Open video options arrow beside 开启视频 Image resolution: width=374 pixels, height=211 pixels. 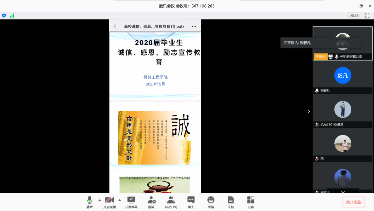pyautogui.click(x=120, y=200)
